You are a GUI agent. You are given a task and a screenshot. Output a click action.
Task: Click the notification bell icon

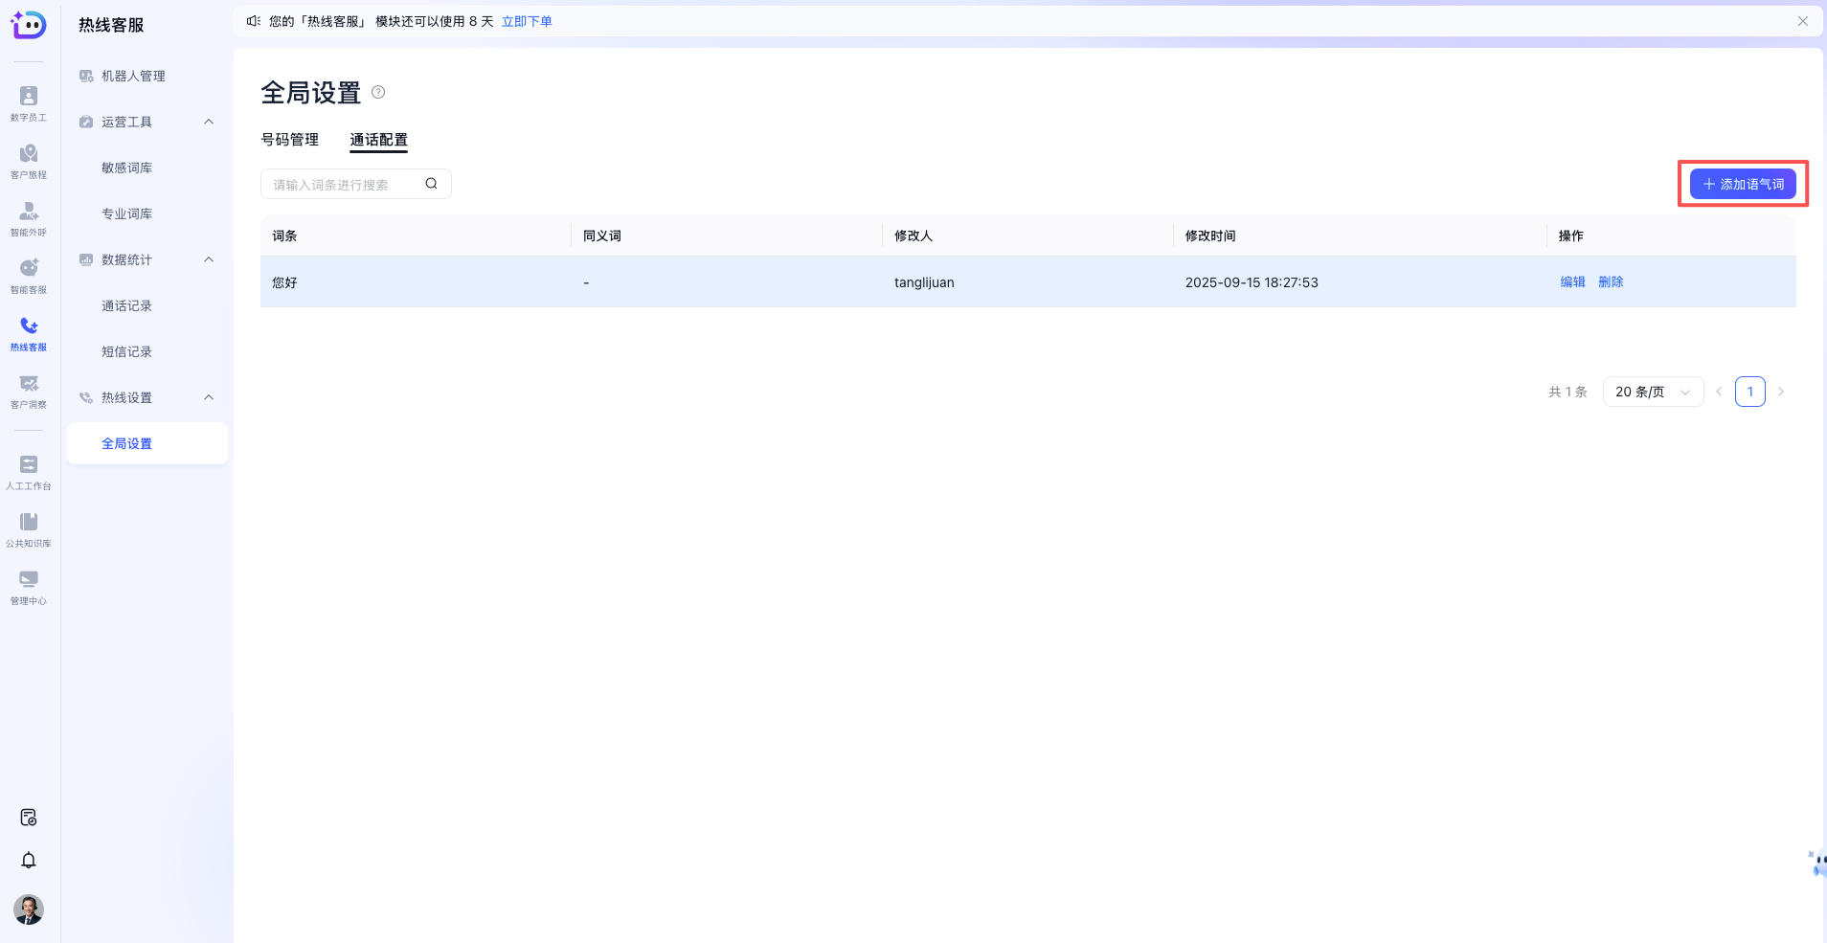tap(29, 860)
